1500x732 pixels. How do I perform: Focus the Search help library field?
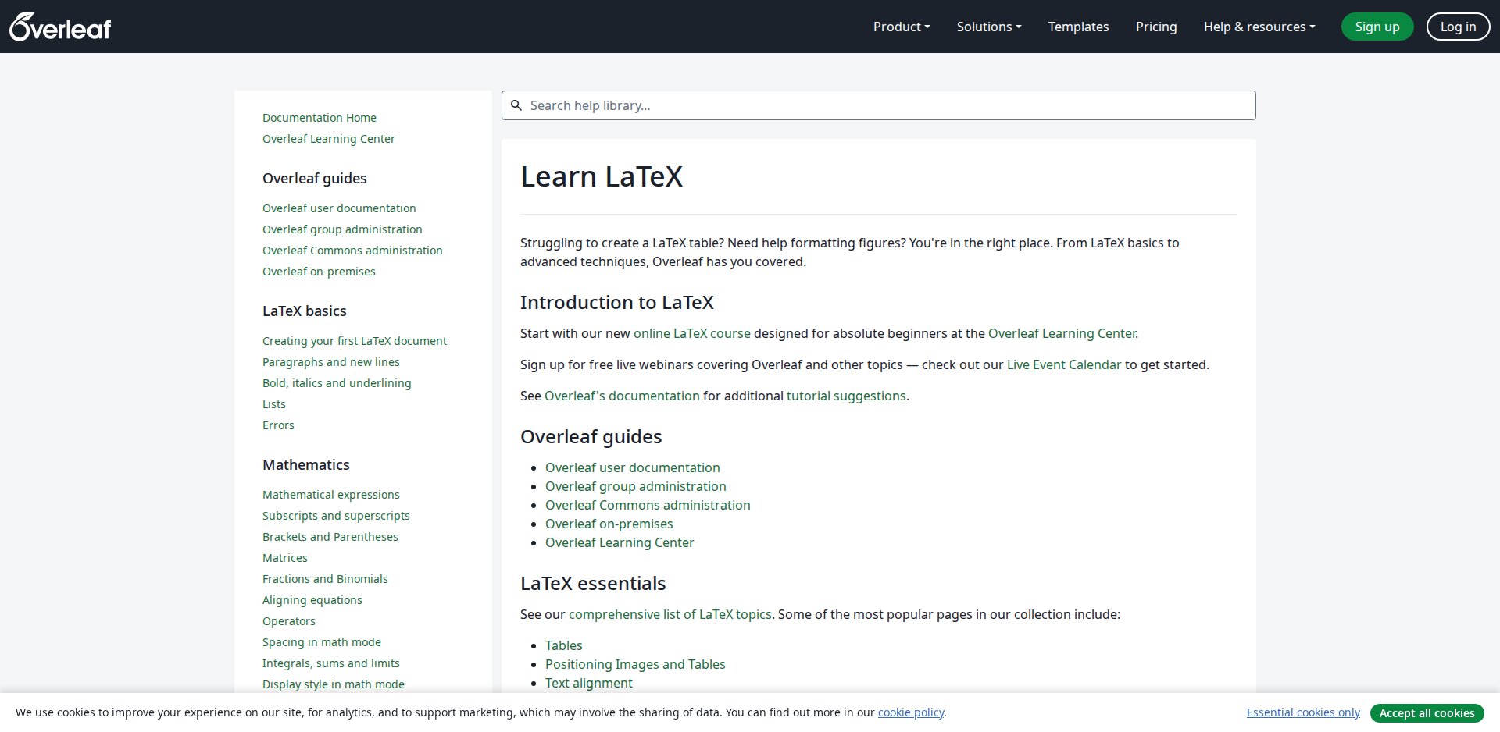(x=879, y=105)
